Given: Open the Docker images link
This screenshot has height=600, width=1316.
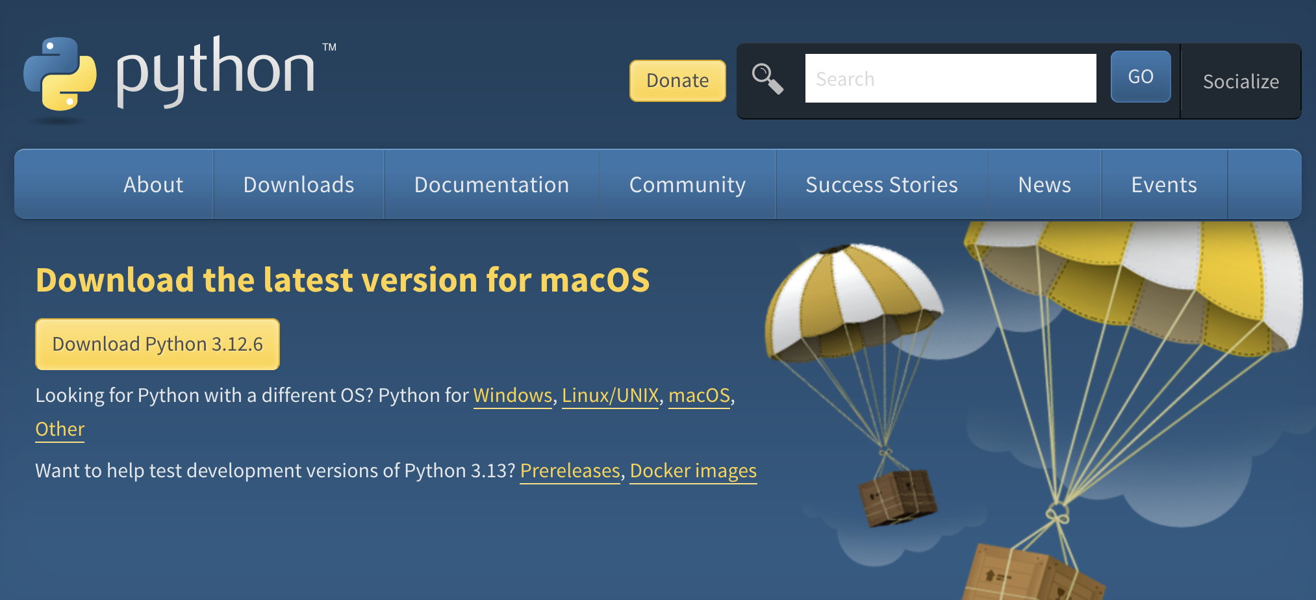Looking at the screenshot, I should tap(693, 471).
